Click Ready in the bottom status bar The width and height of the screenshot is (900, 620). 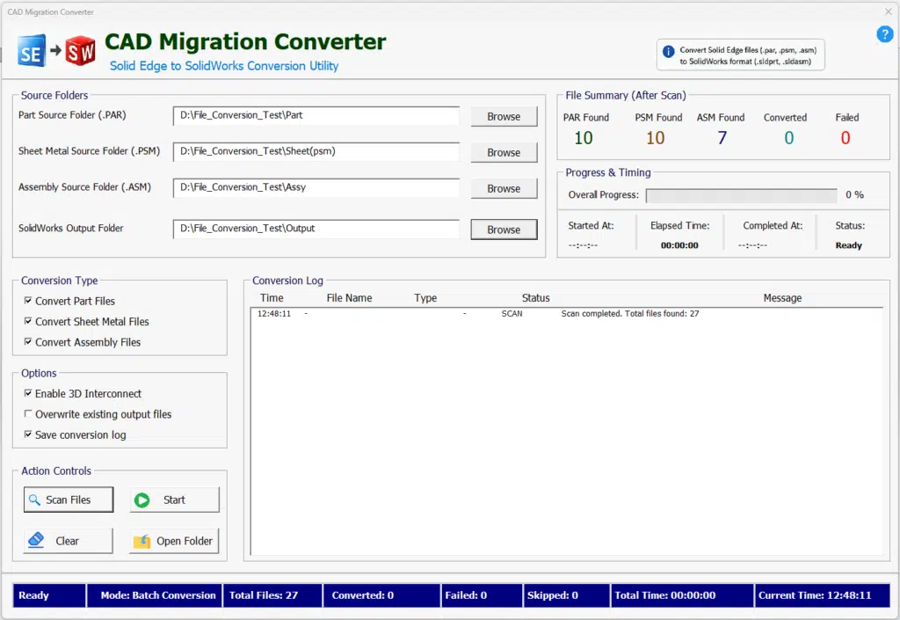coord(49,595)
